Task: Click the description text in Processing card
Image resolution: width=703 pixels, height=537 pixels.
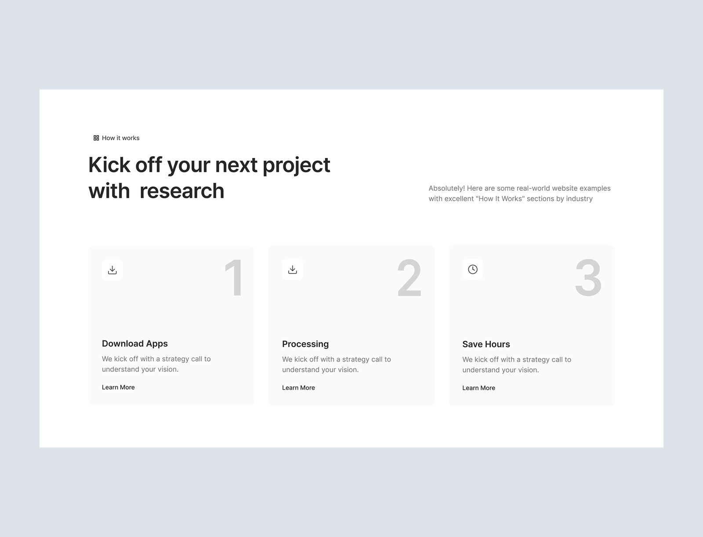Action: point(337,365)
